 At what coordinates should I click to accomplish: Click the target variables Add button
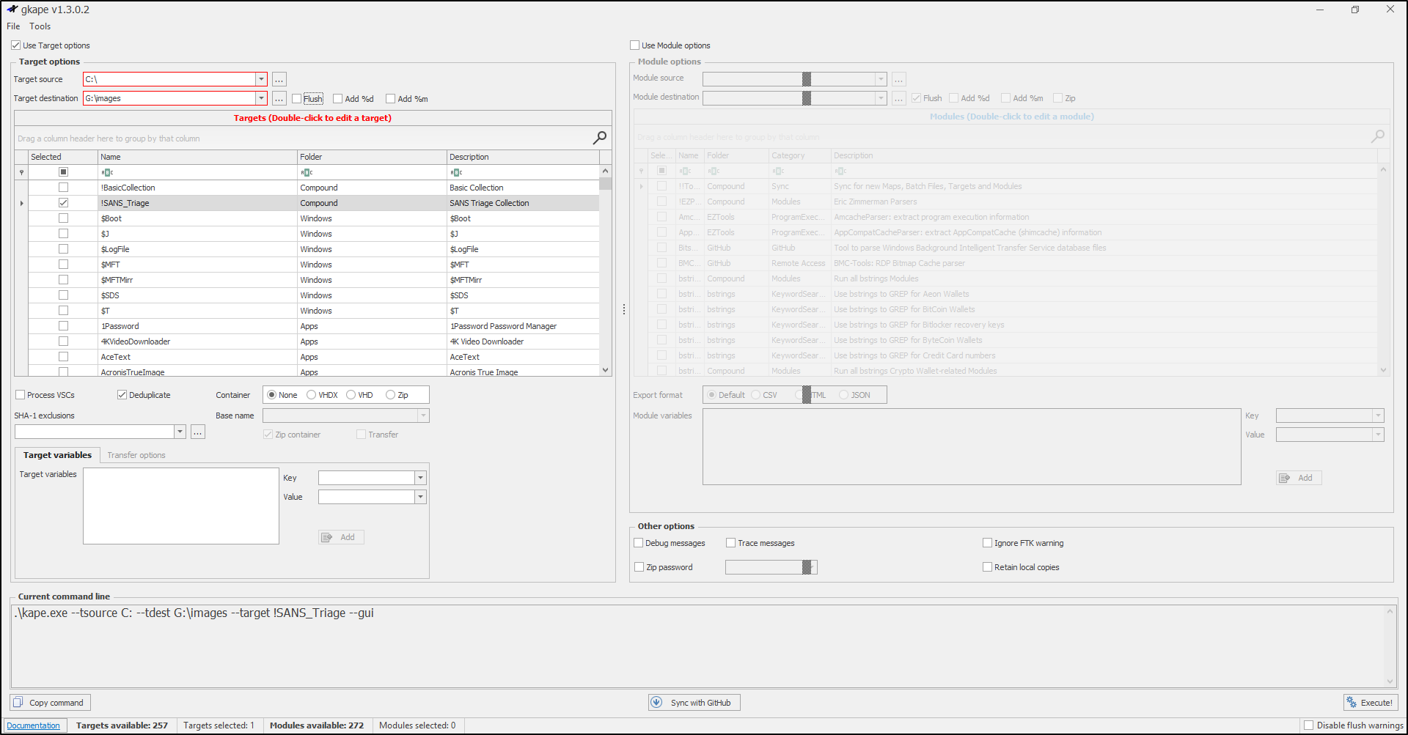pyautogui.click(x=341, y=537)
